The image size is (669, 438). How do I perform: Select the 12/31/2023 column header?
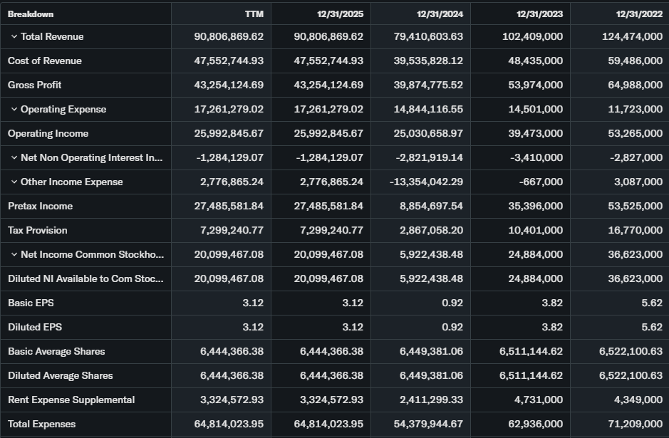tap(539, 14)
